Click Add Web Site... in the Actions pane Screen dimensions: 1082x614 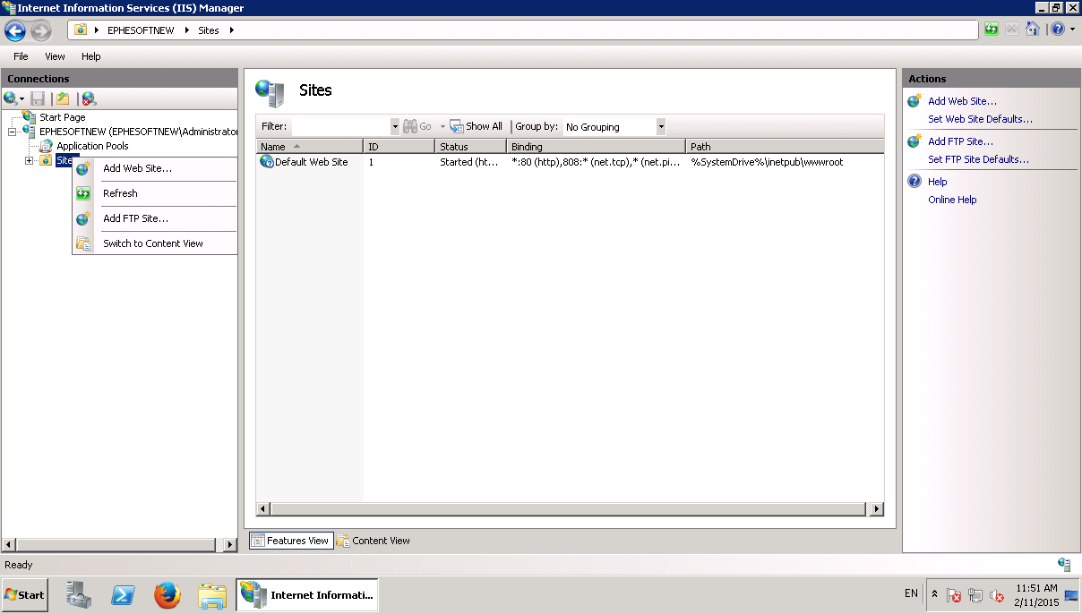[x=962, y=101]
